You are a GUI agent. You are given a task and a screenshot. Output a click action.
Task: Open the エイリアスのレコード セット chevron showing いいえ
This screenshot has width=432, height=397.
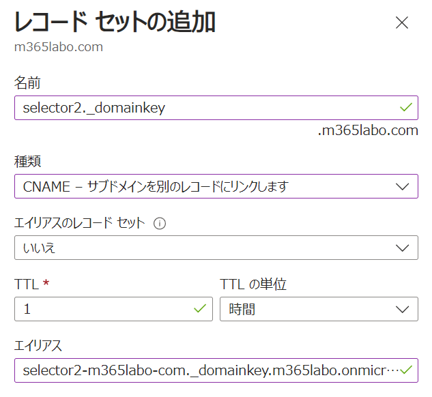(402, 248)
